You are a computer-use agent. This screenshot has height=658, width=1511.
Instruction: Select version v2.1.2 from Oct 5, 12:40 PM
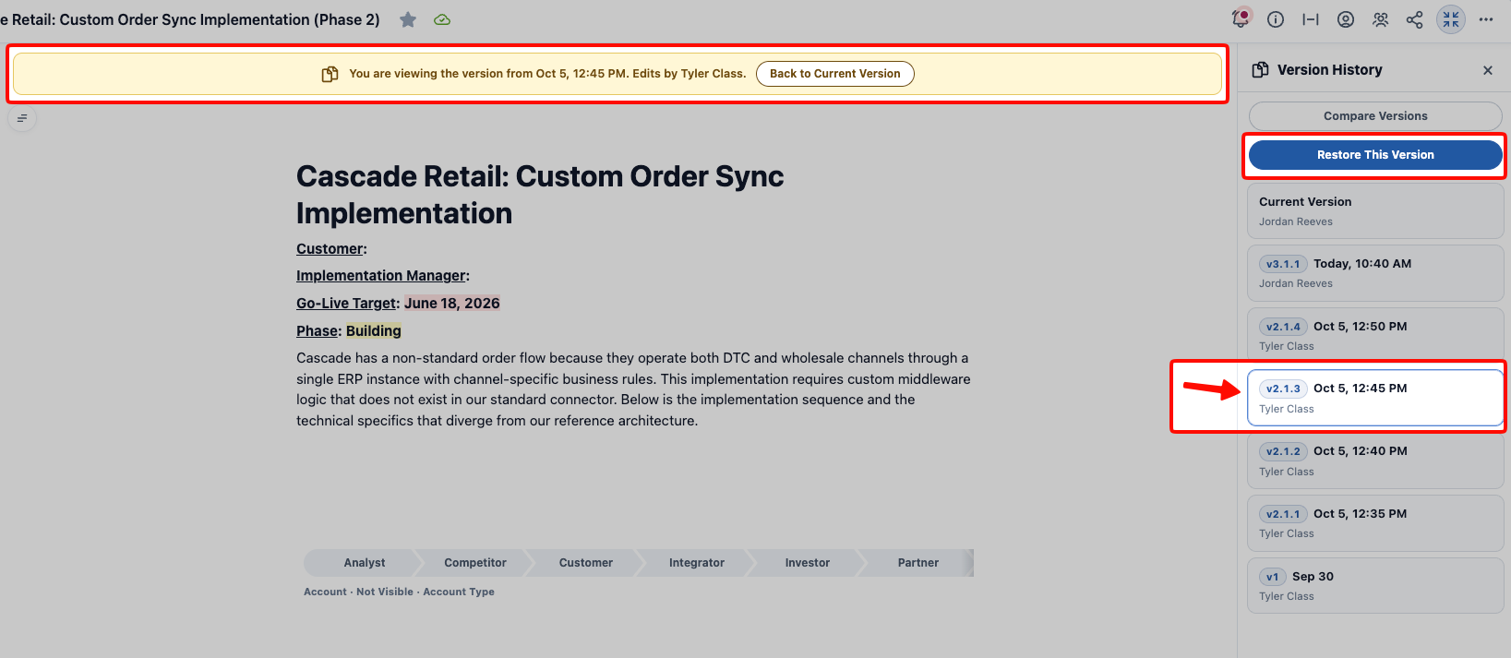pos(1375,461)
